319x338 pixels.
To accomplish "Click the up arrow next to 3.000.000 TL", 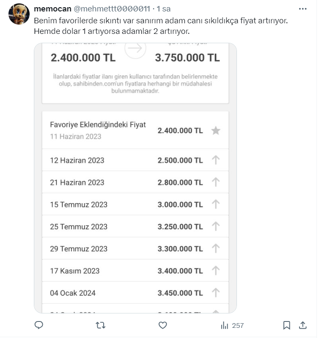I will [216, 204].
